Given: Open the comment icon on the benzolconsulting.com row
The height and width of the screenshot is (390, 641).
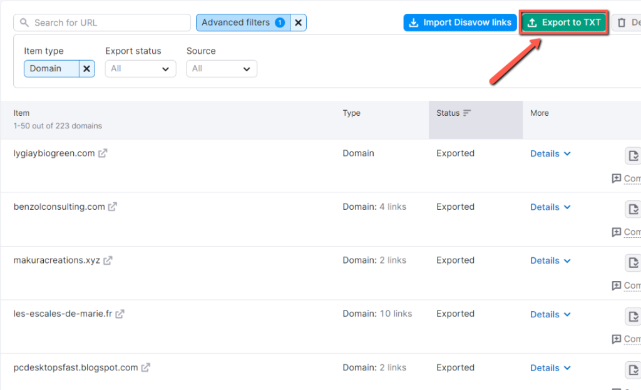Looking at the screenshot, I should 617,232.
